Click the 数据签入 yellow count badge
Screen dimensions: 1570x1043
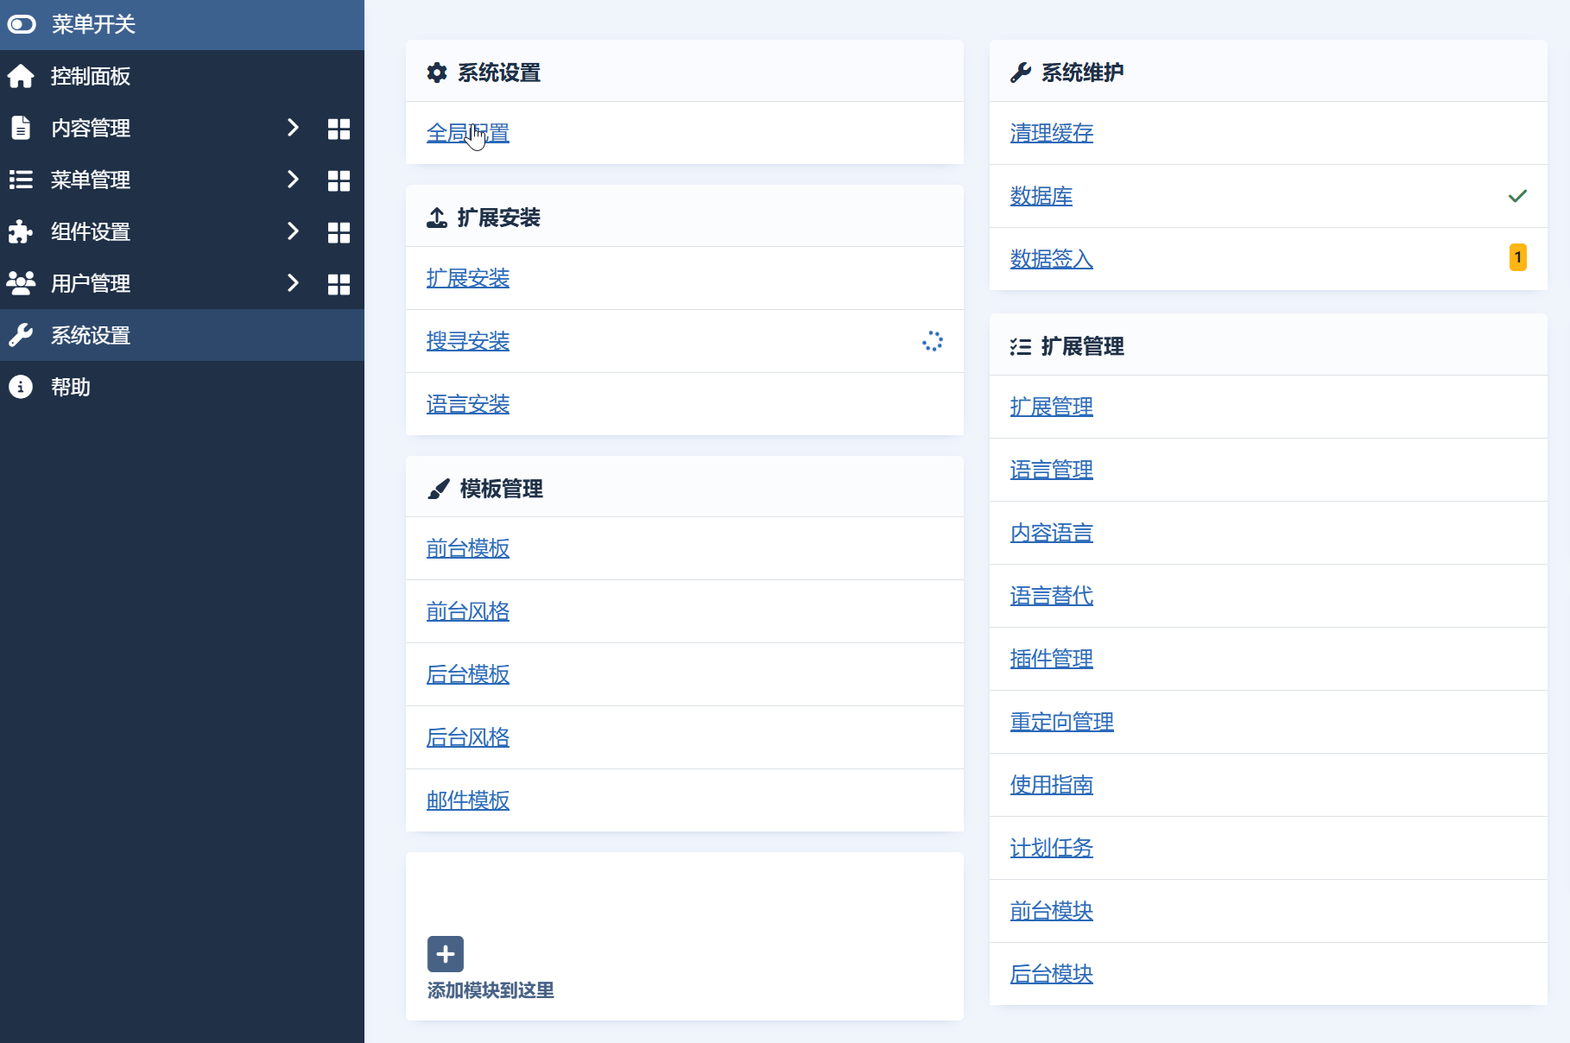(x=1517, y=257)
